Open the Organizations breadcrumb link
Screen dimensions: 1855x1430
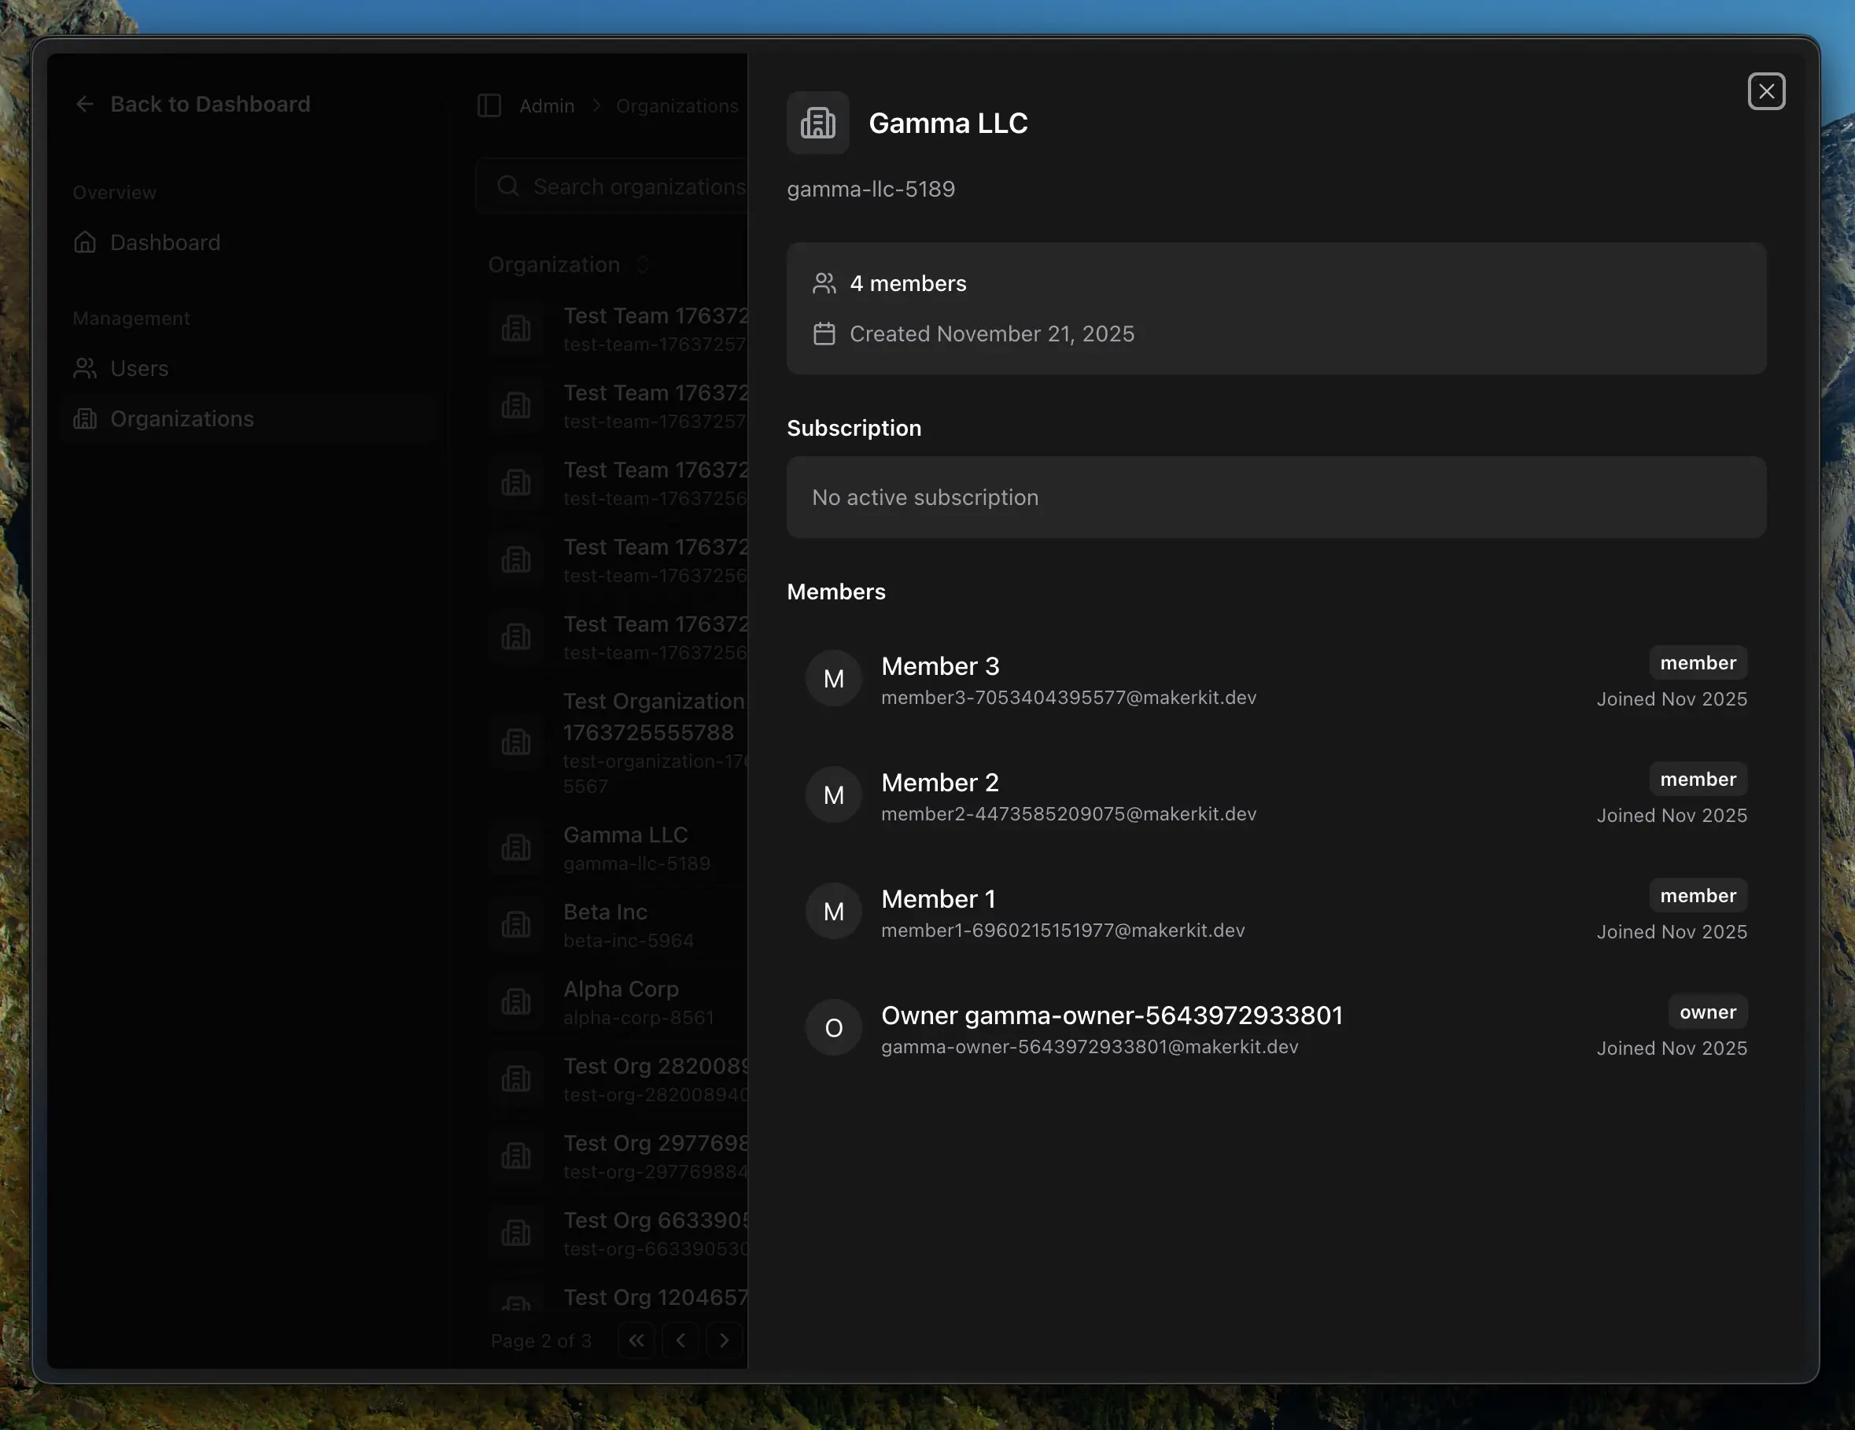(677, 106)
